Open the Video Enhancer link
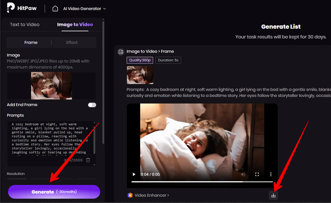The width and height of the screenshot is (331, 203). click(151, 195)
